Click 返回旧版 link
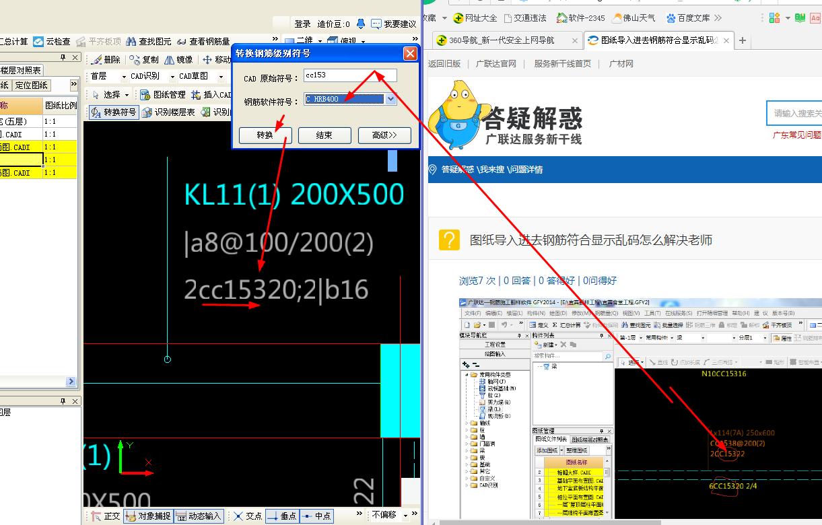The image size is (822, 525). [444, 64]
